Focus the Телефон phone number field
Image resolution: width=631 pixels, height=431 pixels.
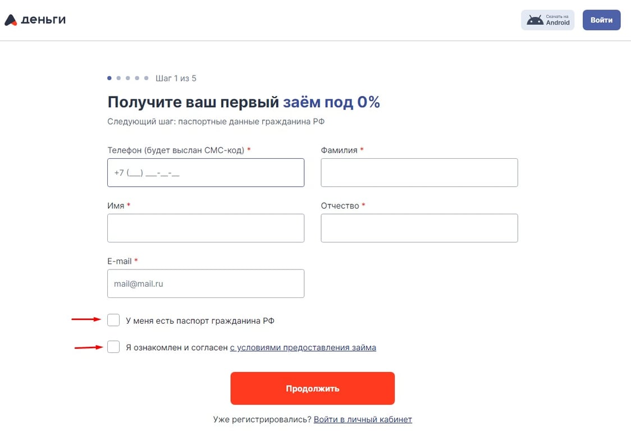(205, 173)
